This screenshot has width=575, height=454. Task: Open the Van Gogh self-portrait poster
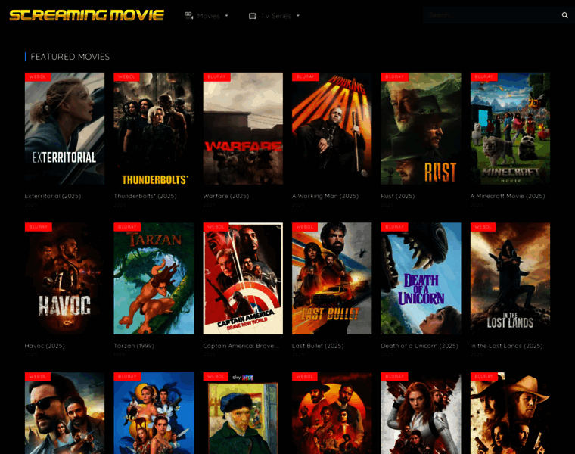(x=243, y=413)
